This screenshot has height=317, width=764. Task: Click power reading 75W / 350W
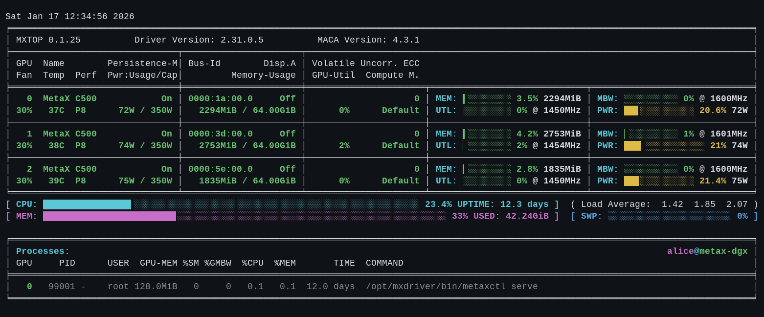(145, 181)
